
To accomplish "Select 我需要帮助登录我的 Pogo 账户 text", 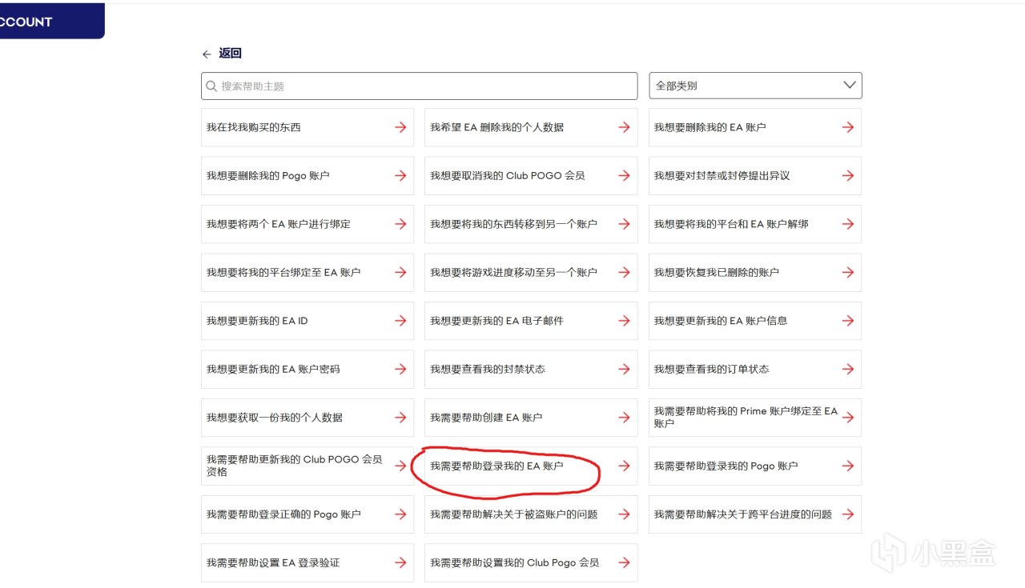I will click(x=726, y=466).
